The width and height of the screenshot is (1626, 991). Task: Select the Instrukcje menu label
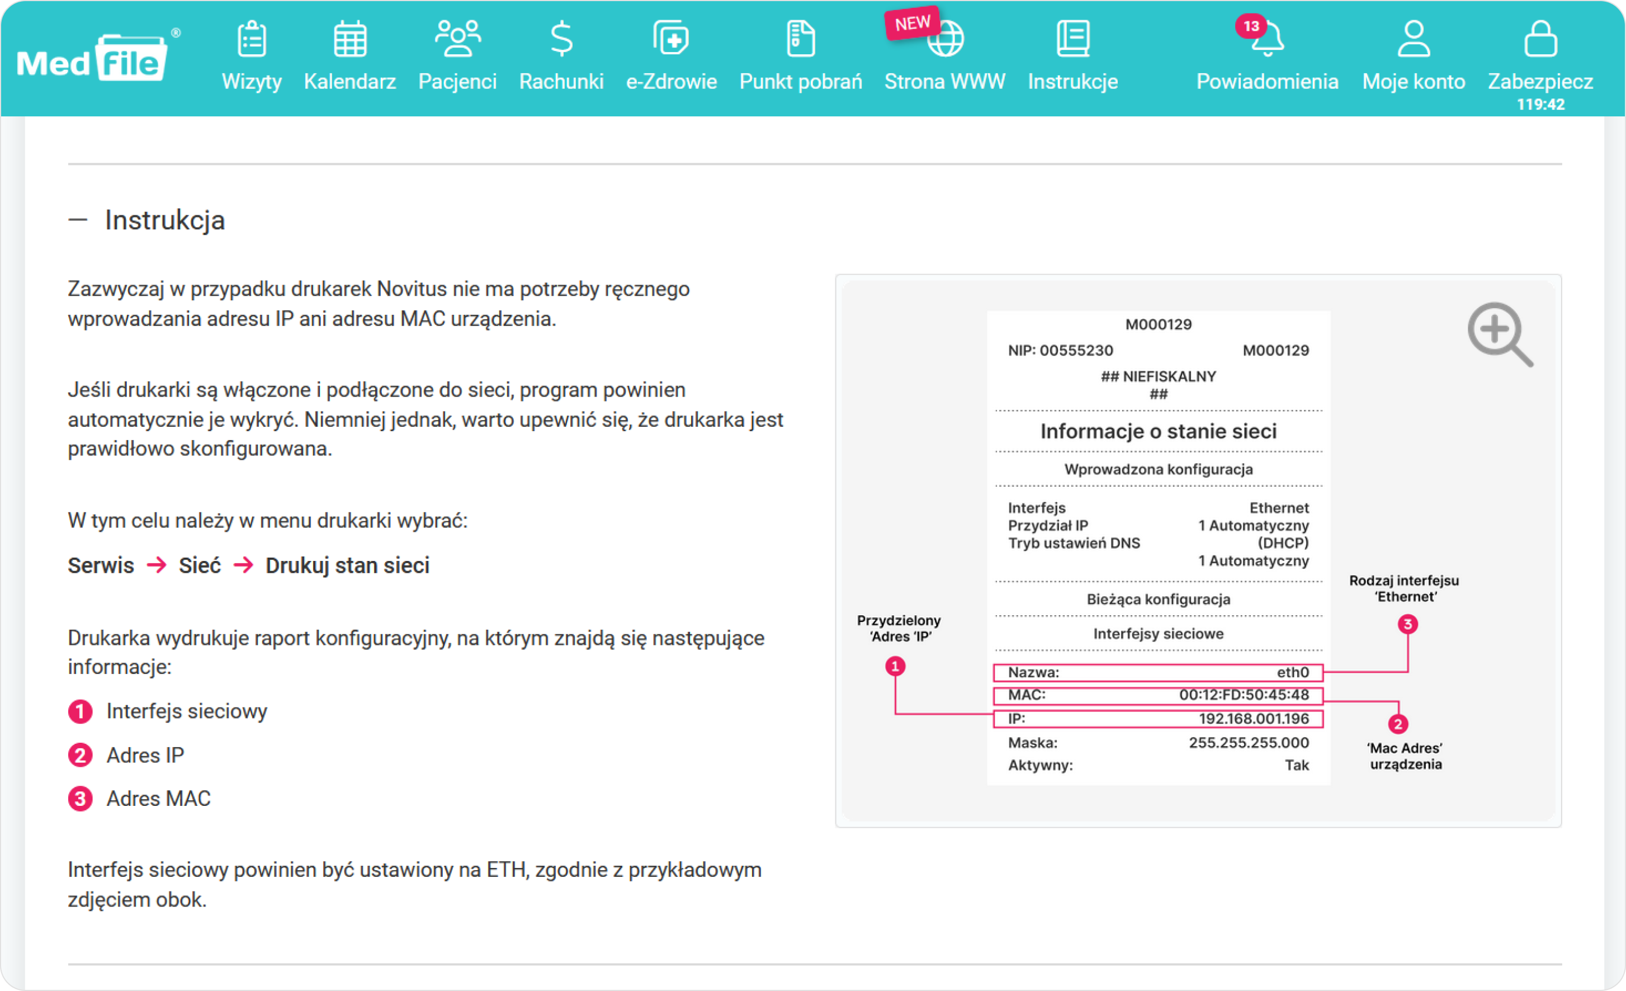[x=1073, y=81]
